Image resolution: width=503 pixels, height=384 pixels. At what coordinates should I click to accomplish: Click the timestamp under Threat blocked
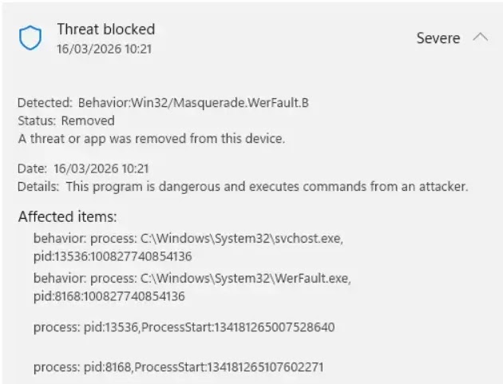pos(104,49)
